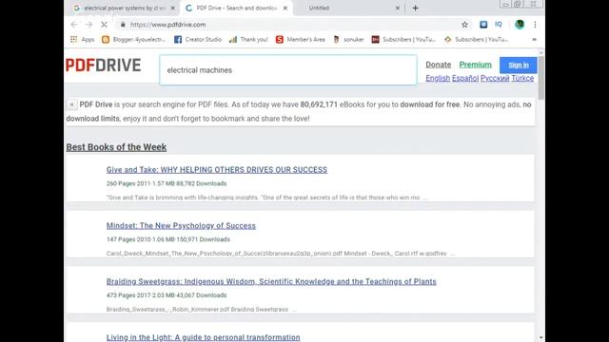Click the scrollbar up arrow
Screen dimensions: 609x342
(541, 52)
